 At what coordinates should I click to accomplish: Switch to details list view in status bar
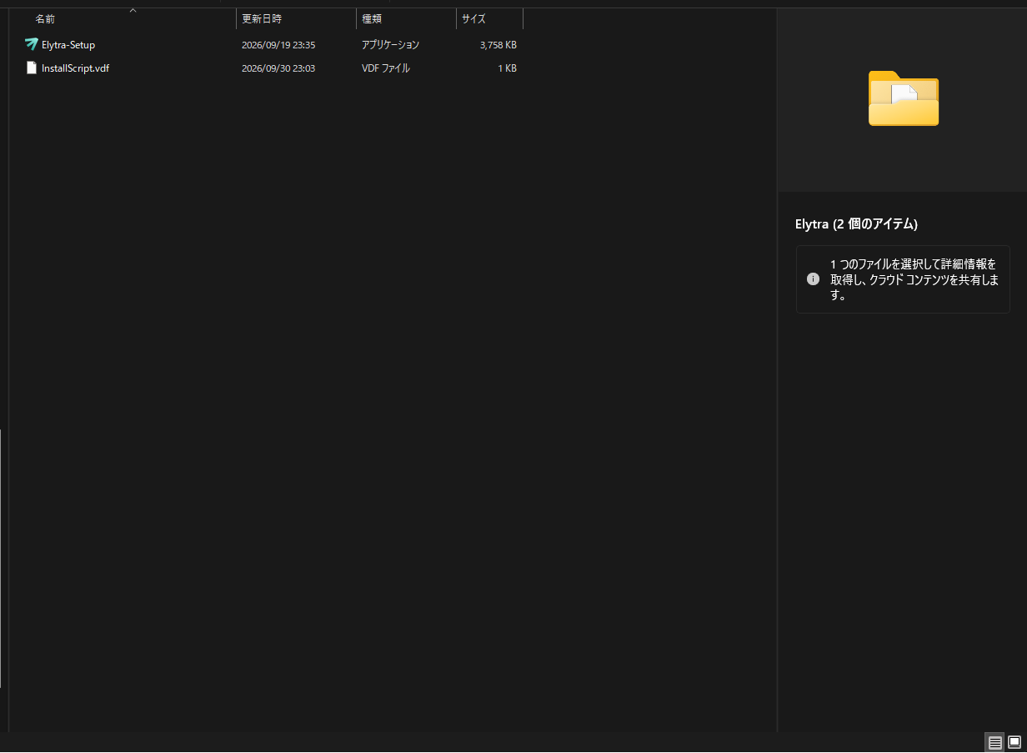click(x=994, y=742)
